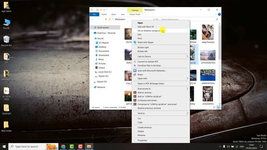Expand the Give access to submenu
Screen dimensions: 267x150
pos(161,89)
